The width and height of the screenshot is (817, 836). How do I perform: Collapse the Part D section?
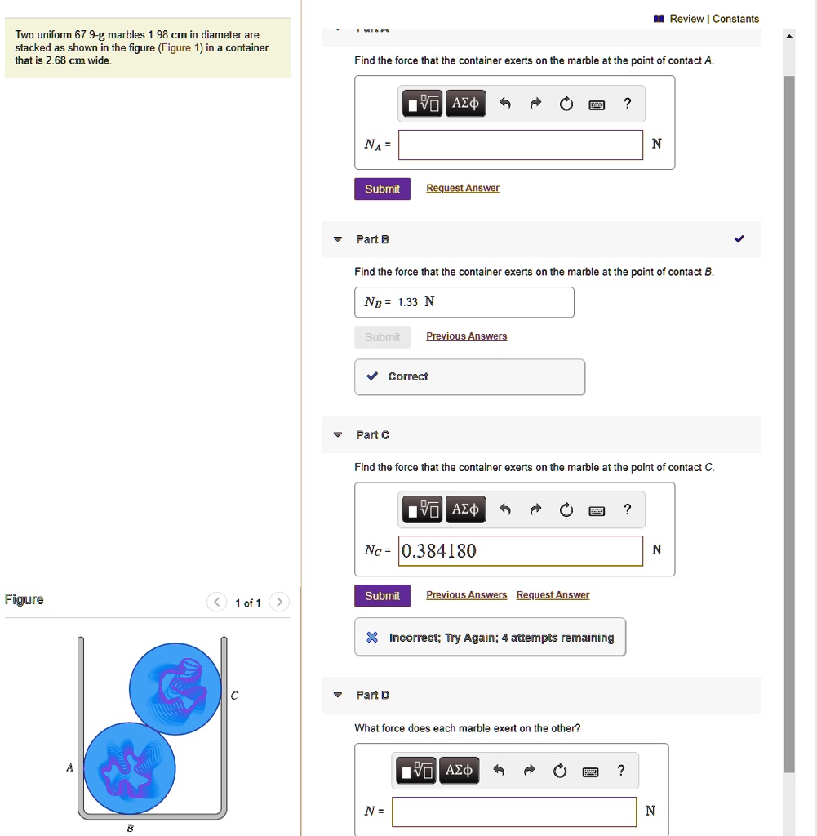click(x=337, y=695)
